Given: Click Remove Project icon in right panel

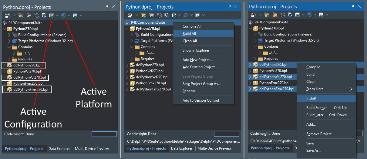Looking at the screenshot, I should coord(275,15).
